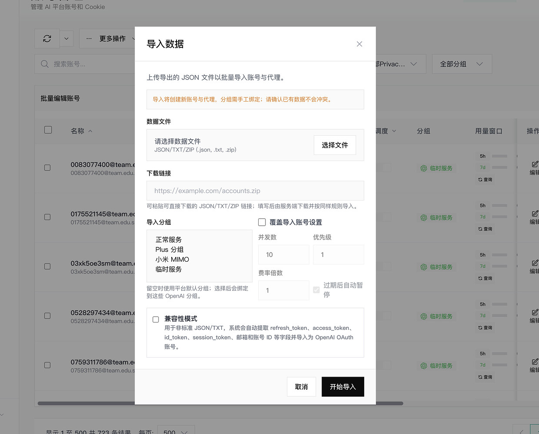Select 正常服务 in import group list
The image size is (539, 434).
pos(169,240)
